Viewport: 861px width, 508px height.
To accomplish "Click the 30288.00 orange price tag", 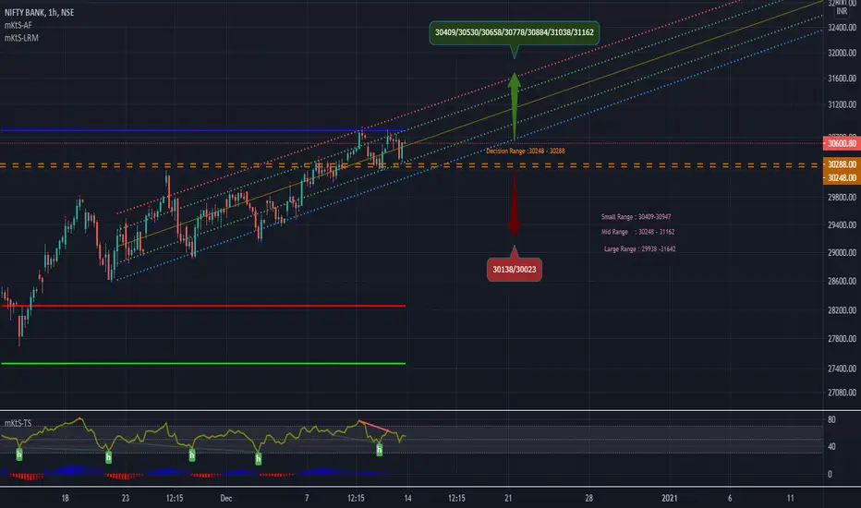I will coord(842,164).
